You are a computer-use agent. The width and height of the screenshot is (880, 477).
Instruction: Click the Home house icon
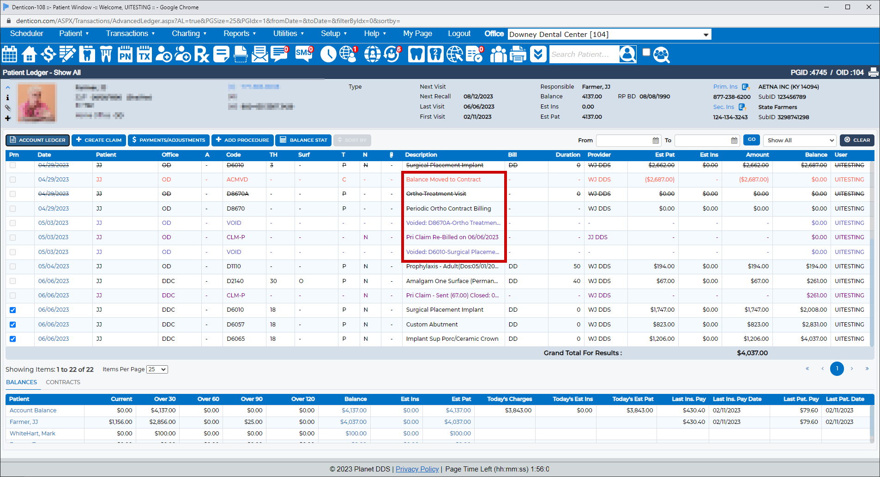(29, 54)
